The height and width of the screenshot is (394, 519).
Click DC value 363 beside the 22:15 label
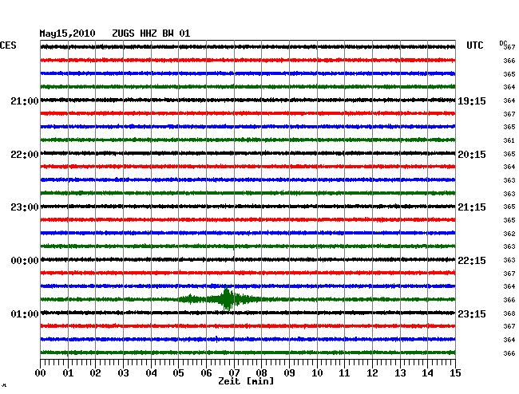[509, 260]
